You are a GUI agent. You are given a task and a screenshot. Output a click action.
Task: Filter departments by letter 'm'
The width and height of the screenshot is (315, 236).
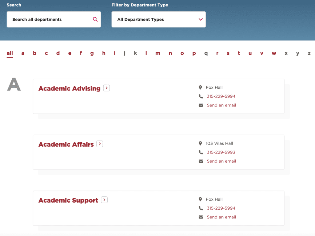[158, 53]
